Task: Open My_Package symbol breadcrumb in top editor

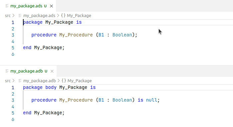Action: pyautogui.click(x=79, y=15)
